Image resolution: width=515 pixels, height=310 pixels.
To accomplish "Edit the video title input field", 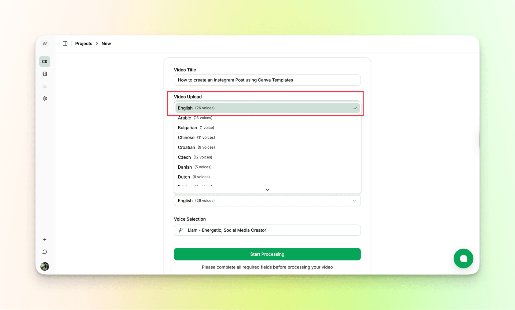I will (267, 80).
